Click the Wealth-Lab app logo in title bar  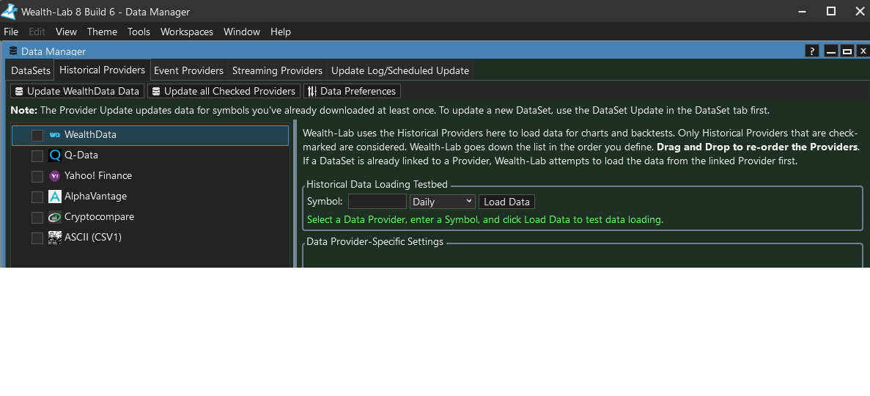tap(10, 11)
